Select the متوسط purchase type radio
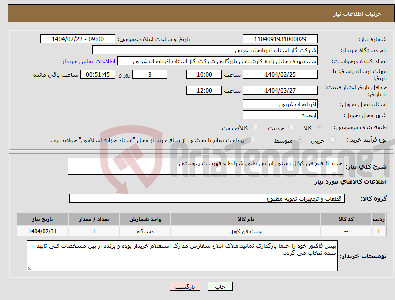This screenshot has width=395, height=300. click(300, 139)
